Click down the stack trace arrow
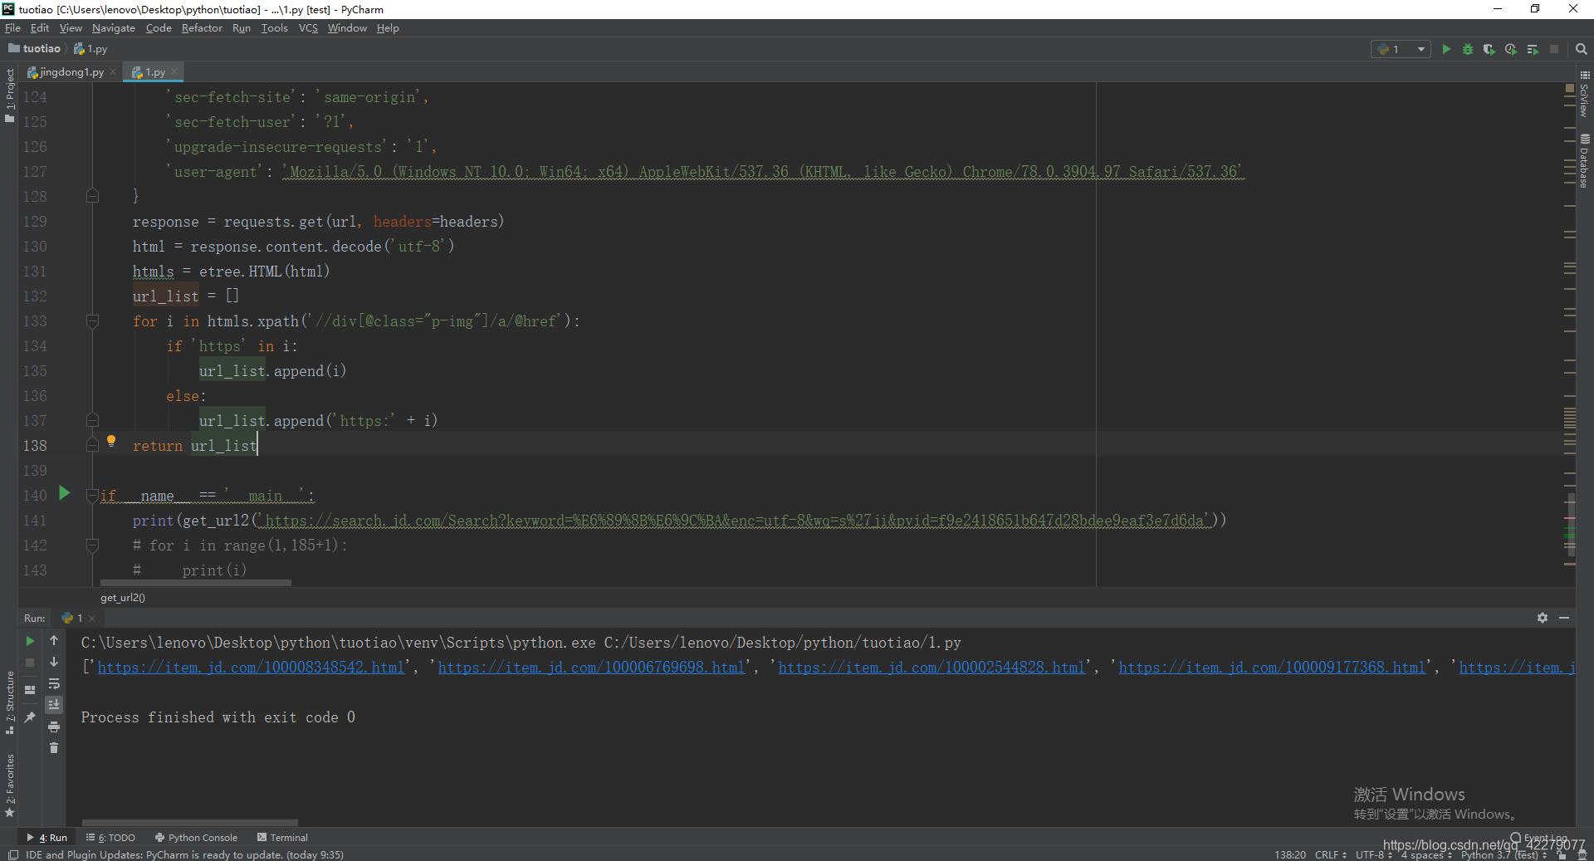 pos(54,663)
